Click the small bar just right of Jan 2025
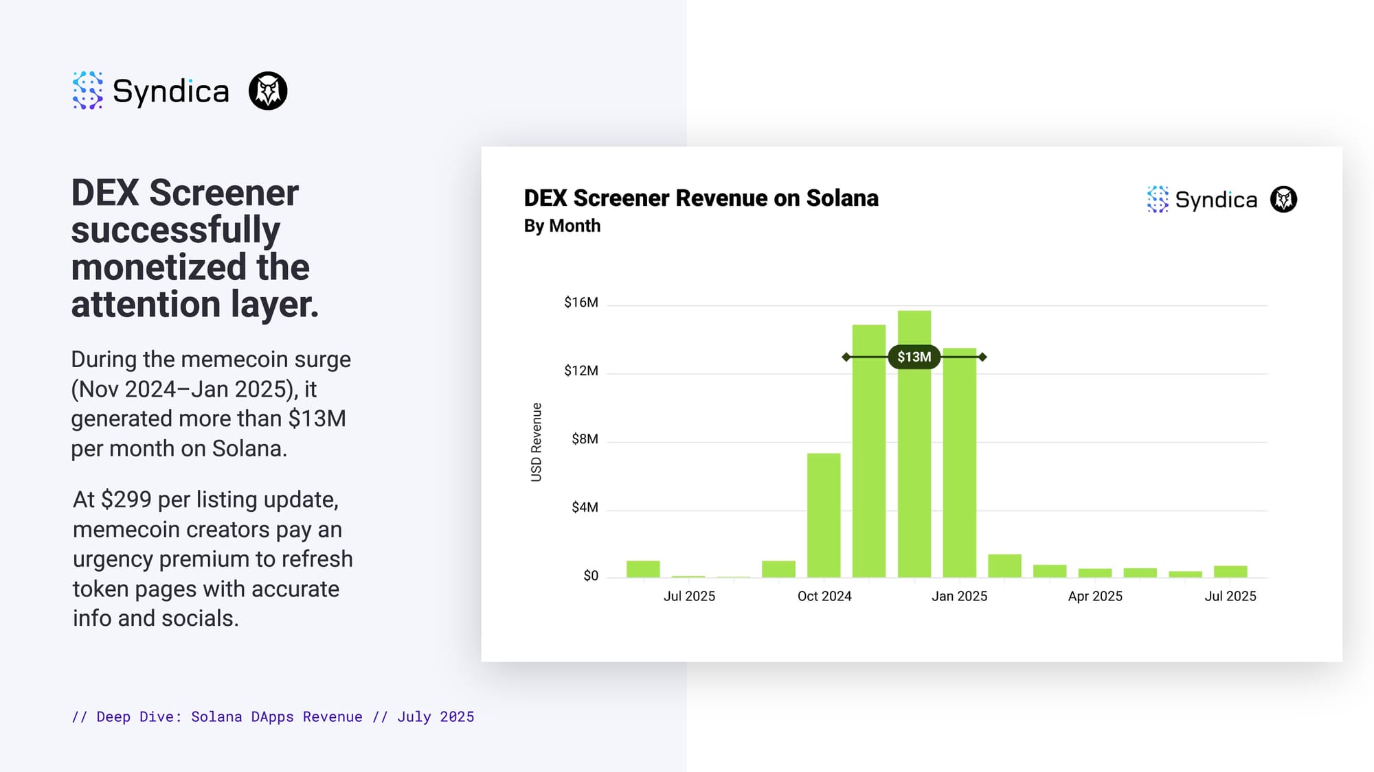Screen dimensions: 1374x772 click(x=1005, y=565)
